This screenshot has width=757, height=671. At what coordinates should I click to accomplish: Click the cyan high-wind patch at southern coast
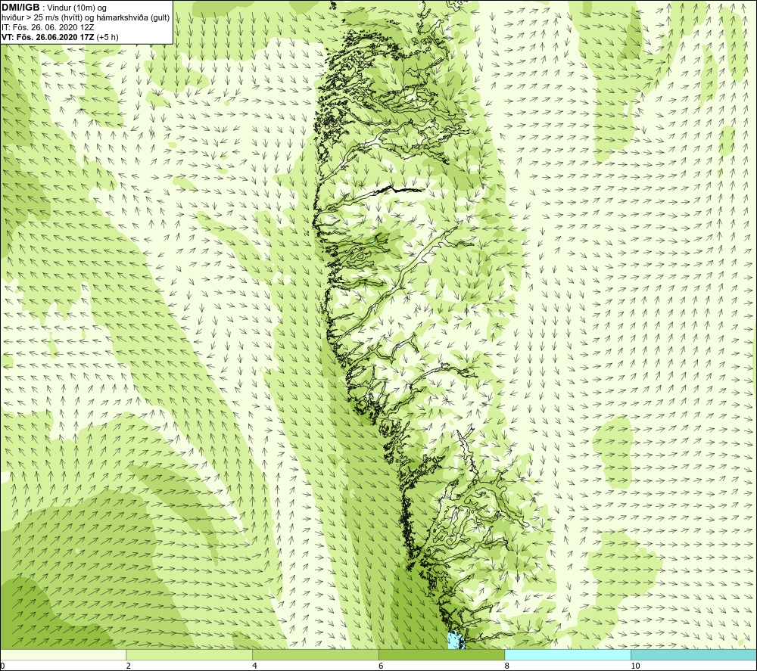456,641
